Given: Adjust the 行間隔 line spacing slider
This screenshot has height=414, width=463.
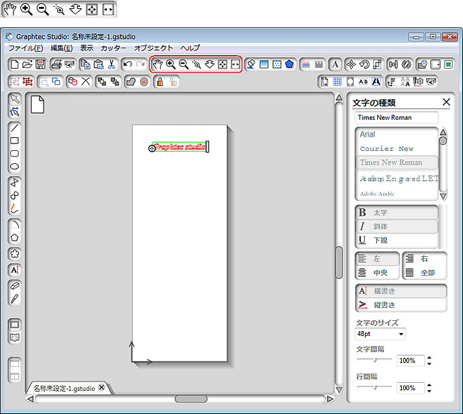Looking at the screenshot, I should (x=374, y=387).
